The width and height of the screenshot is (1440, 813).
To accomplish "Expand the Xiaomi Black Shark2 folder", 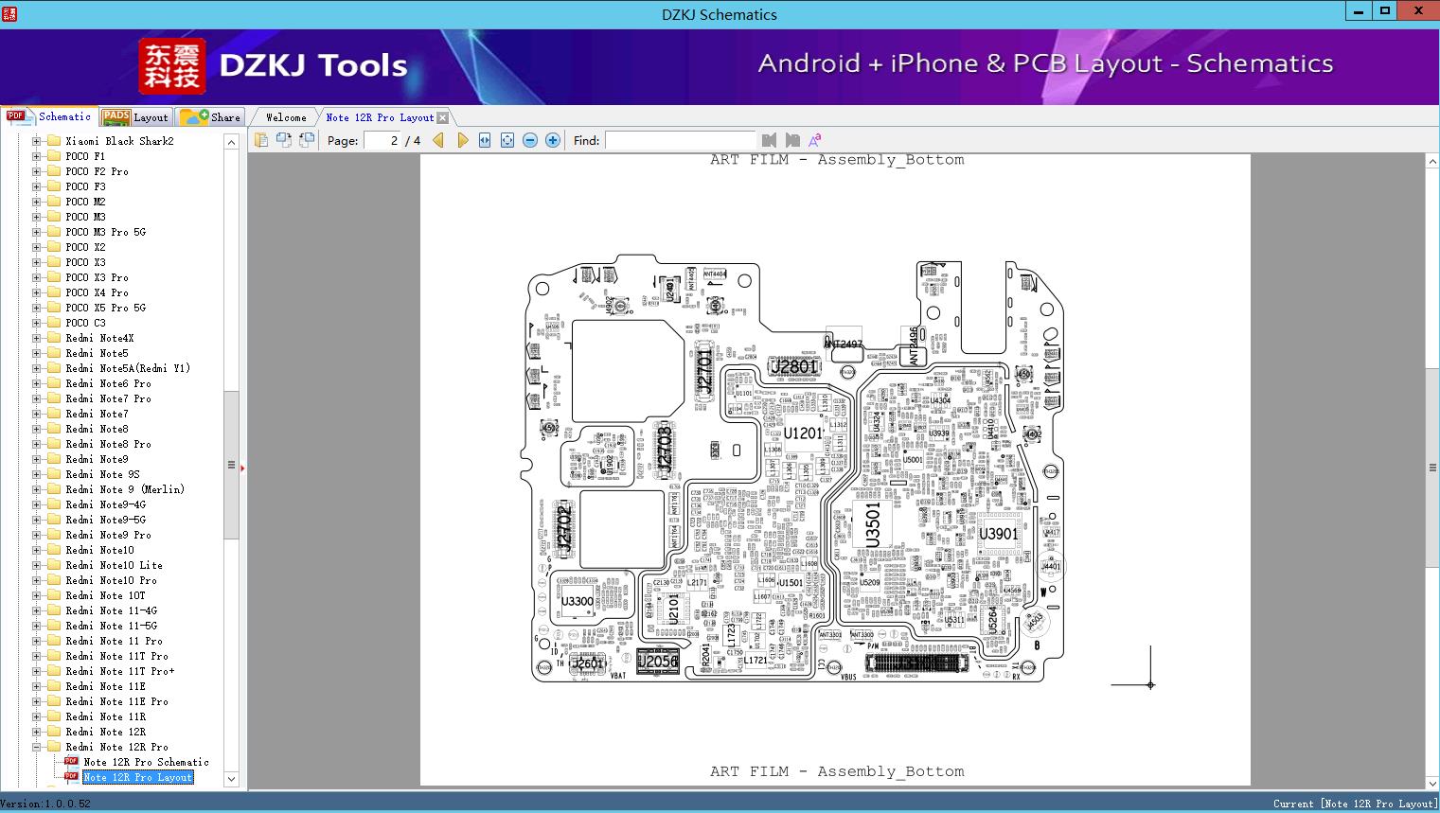I will [x=37, y=141].
